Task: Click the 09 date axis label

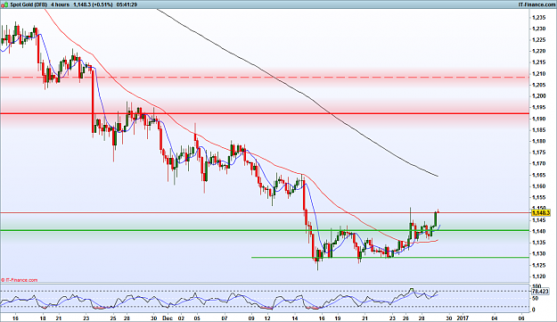Action: (x=252, y=318)
